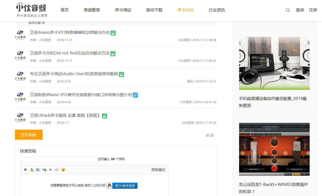Open the font color tool in editor
Image resolution: width=322 pixels, height=196 pixels.
coord(32,170)
